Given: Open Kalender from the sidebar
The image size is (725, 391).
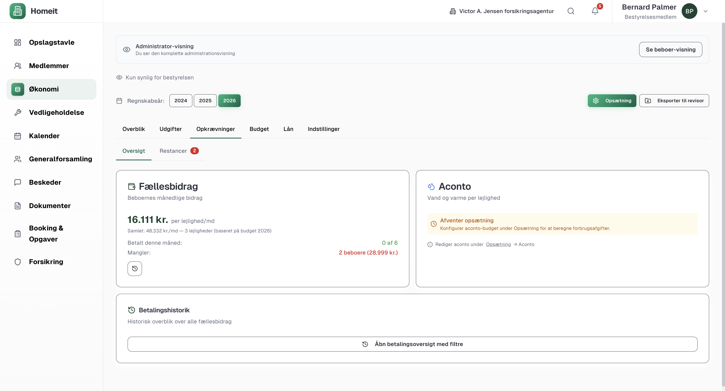Looking at the screenshot, I should click(44, 136).
